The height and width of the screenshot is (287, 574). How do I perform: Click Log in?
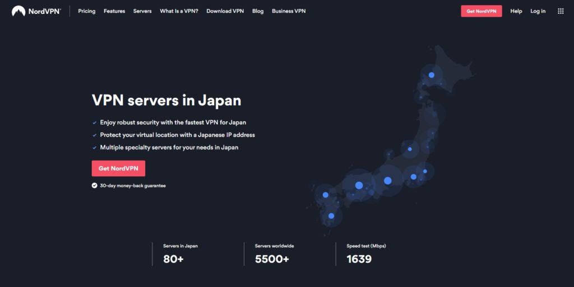coord(538,11)
